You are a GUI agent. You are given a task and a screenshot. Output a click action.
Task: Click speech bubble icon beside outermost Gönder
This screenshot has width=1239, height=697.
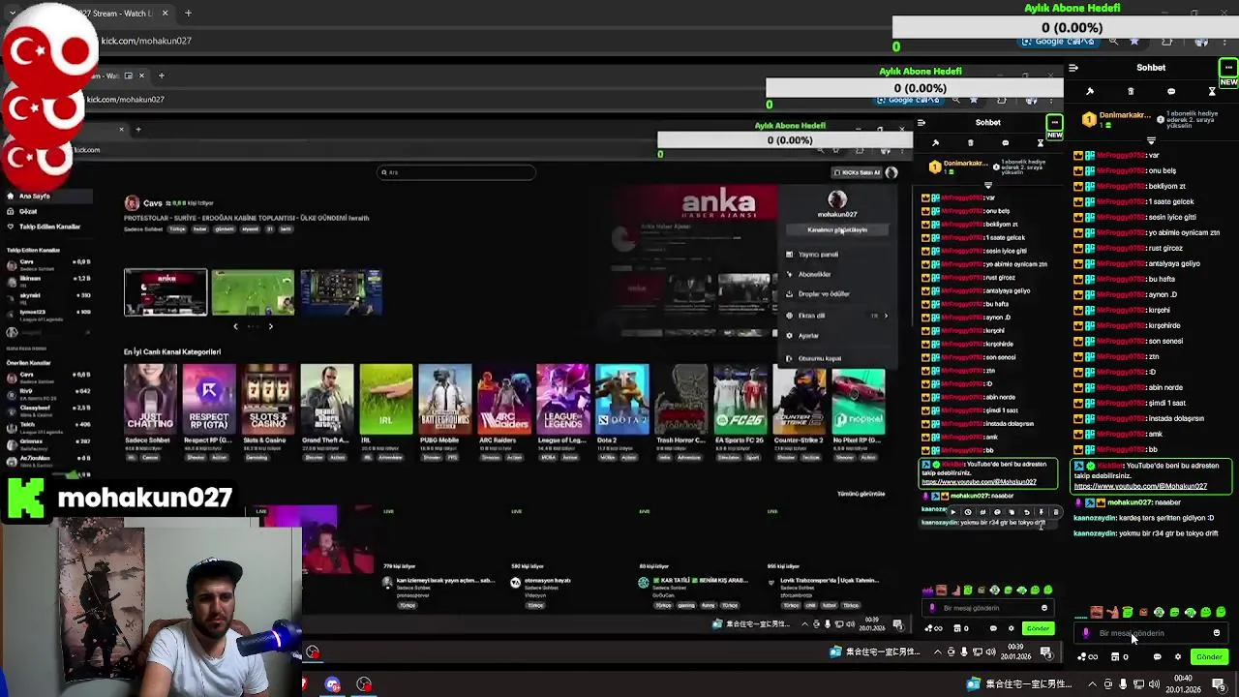(x=1158, y=657)
